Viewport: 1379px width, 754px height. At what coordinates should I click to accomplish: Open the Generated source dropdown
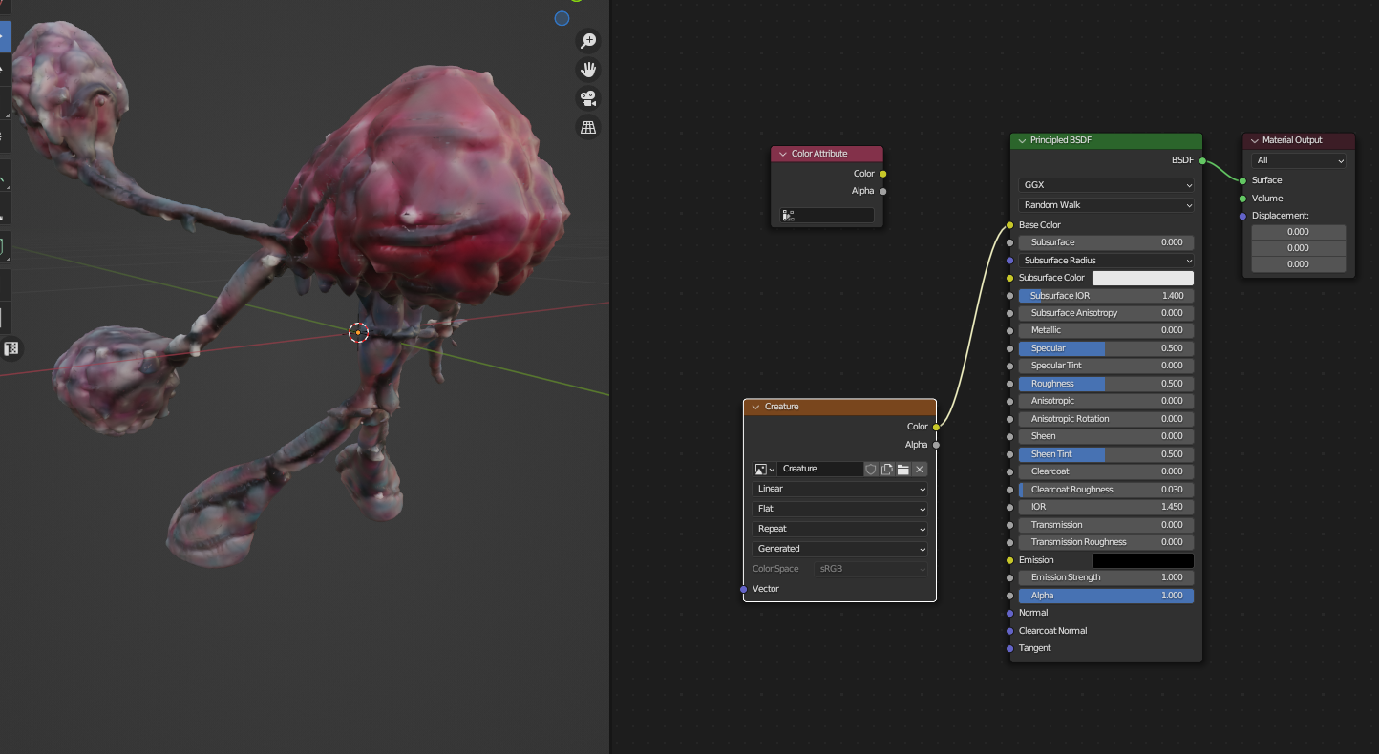[839, 549]
